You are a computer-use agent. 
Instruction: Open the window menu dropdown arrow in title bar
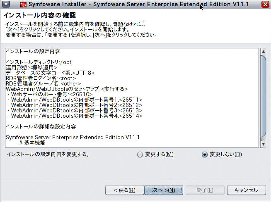[x=6, y=4]
